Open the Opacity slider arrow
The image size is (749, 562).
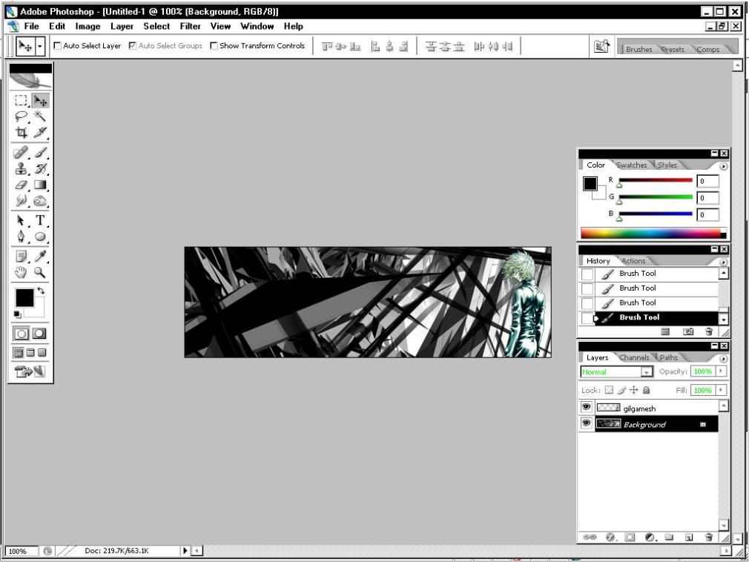(x=721, y=371)
